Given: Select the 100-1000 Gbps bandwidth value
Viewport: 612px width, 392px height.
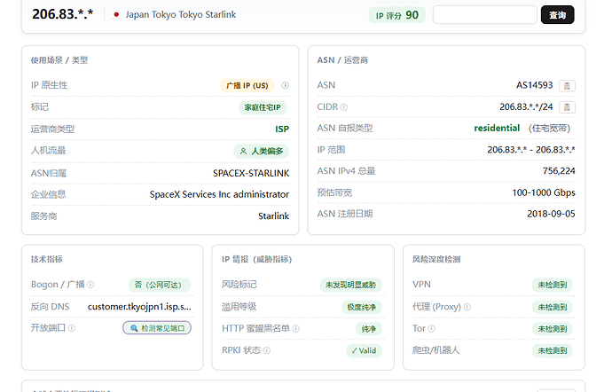Looking at the screenshot, I should point(544,192).
